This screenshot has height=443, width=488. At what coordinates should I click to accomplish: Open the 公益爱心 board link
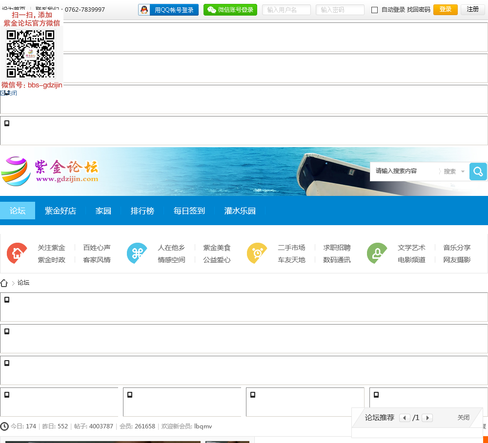point(217,260)
